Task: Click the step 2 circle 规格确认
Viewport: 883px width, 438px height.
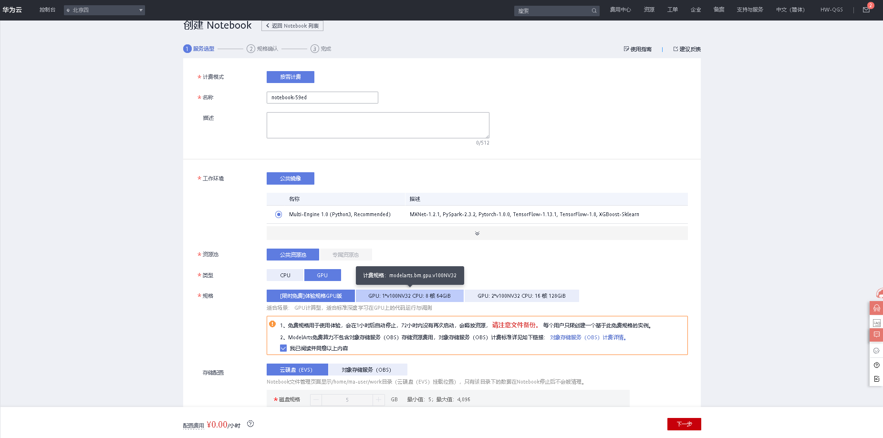Action: [251, 49]
